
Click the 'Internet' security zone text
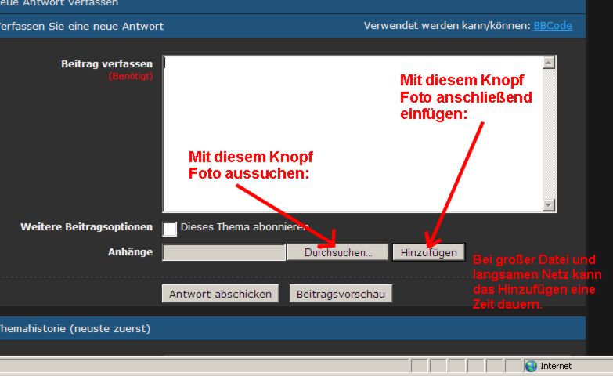(556, 366)
